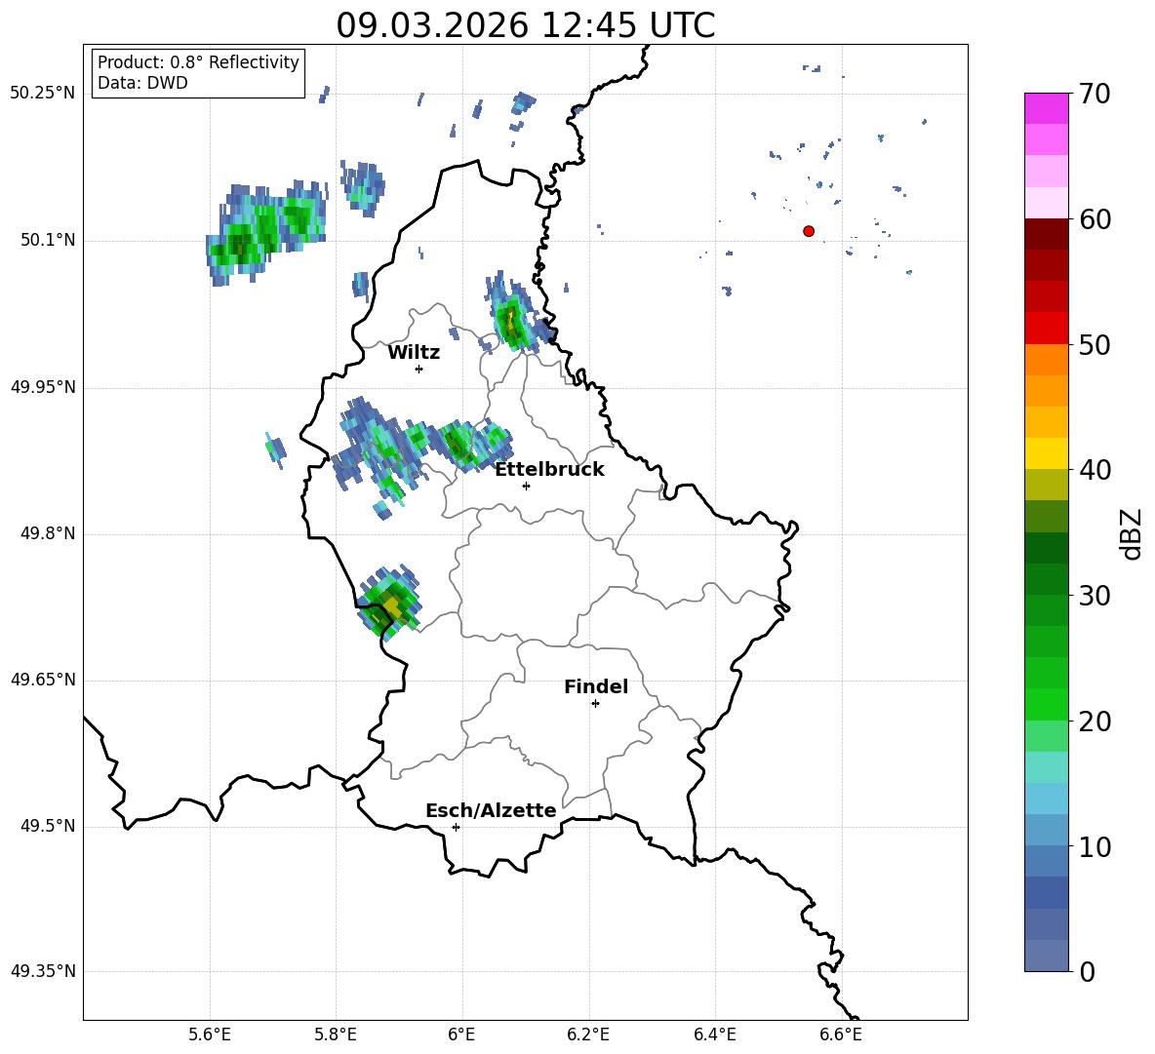Click the light blue colorbar segment above 10
Image resolution: width=1155 pixels, height=1054 pixels.
pos(1046,830)
